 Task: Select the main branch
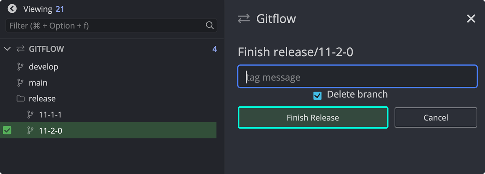pos(38,83)
